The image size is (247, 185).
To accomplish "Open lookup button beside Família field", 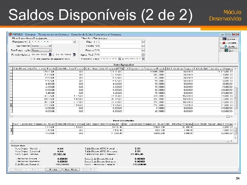I will [143, 46].
